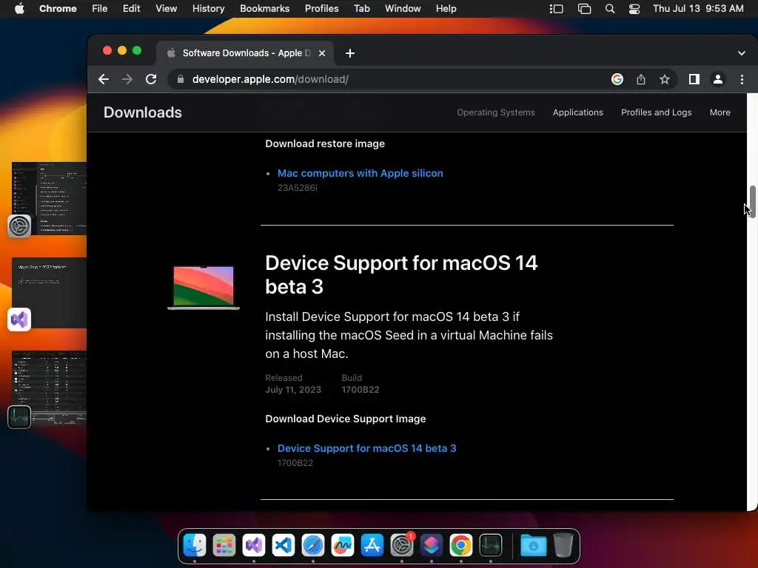The height and width of the screenshot is (568, 758).
Task: Switch to Activity Monitor Stage Manager thumbnail
Action: coord(50,388)
